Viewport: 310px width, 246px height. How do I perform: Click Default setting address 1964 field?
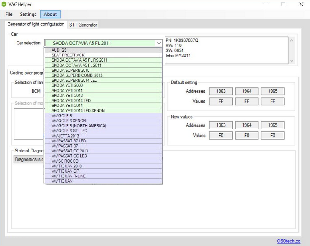(x=247, y=91)
